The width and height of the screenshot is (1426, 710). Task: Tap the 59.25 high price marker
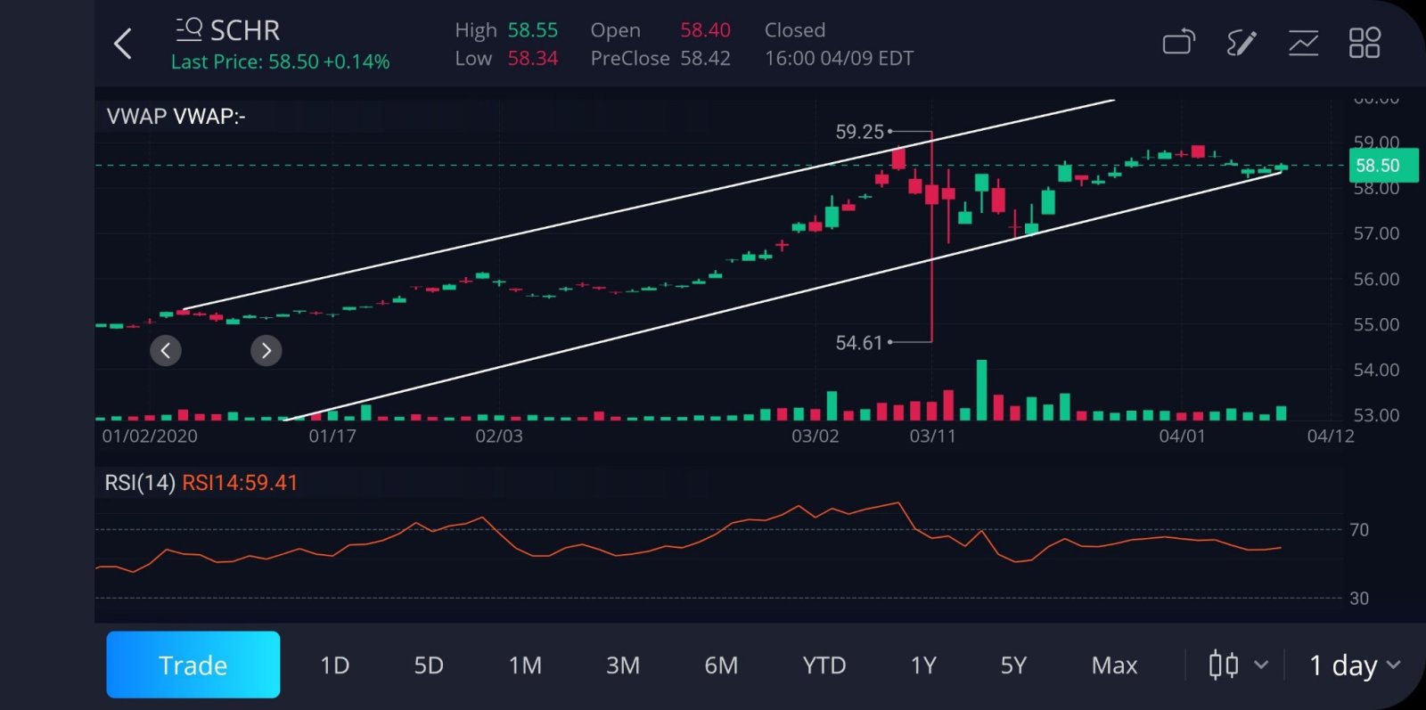(x=860, y=132)
